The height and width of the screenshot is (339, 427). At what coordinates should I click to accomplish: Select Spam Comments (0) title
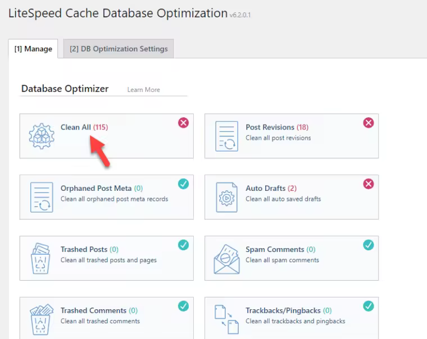click(x=280, y=249)
